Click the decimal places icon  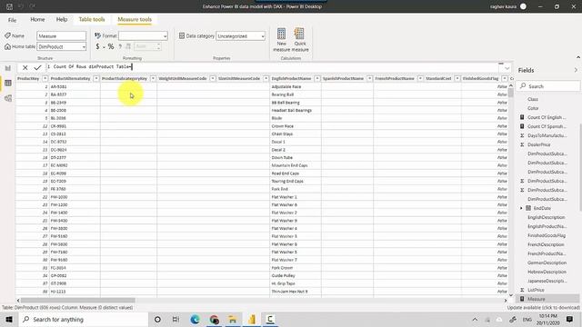pos(128,46)
